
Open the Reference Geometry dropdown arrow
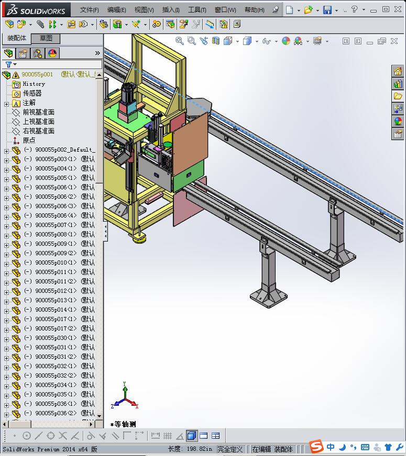[145, 25]
